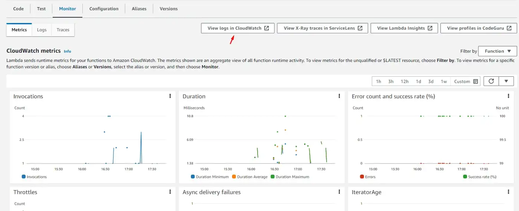Click external link icon on X-Ray traces button

360,28
